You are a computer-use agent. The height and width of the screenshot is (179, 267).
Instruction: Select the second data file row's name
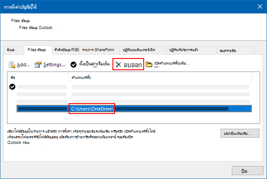pos(42,94)
